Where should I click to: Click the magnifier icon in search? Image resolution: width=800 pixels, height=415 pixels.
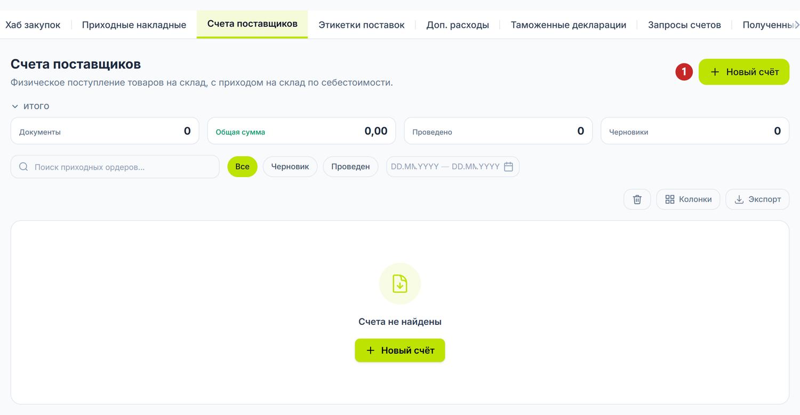coord(23,167)
